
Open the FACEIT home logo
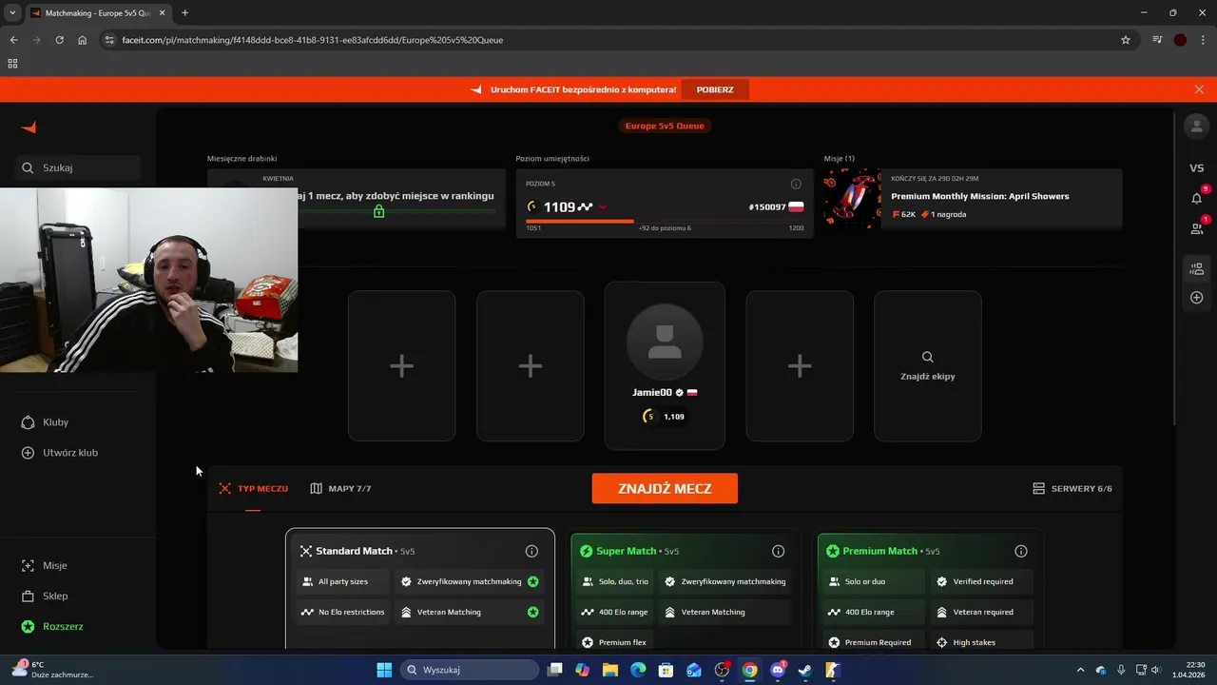point(29,127)
